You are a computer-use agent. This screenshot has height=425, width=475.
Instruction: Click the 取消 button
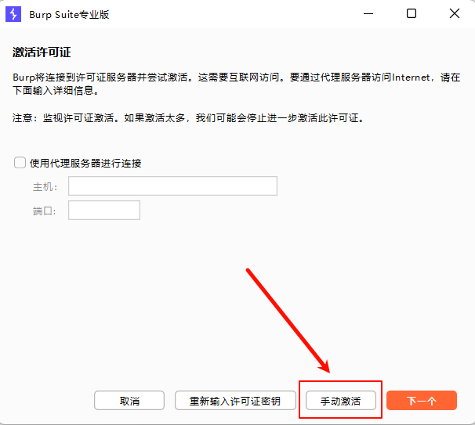[x=129, y=401]
